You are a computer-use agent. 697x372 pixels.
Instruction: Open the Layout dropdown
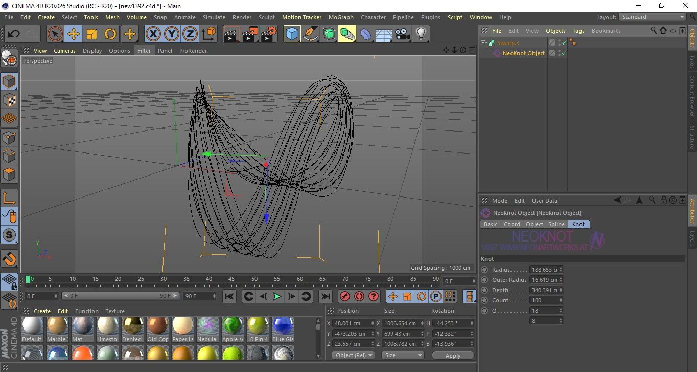653,17
